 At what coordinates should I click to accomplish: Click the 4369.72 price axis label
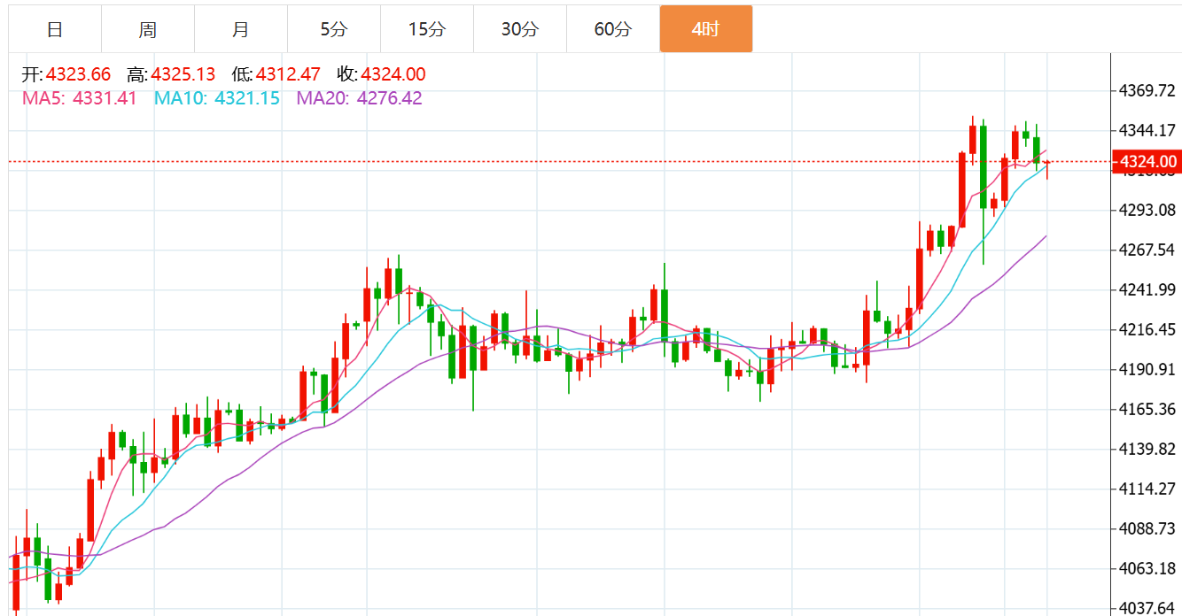pos(1147,90)
